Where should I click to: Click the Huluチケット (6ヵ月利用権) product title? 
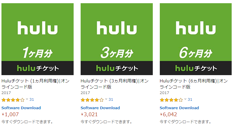tap(194, 84)
